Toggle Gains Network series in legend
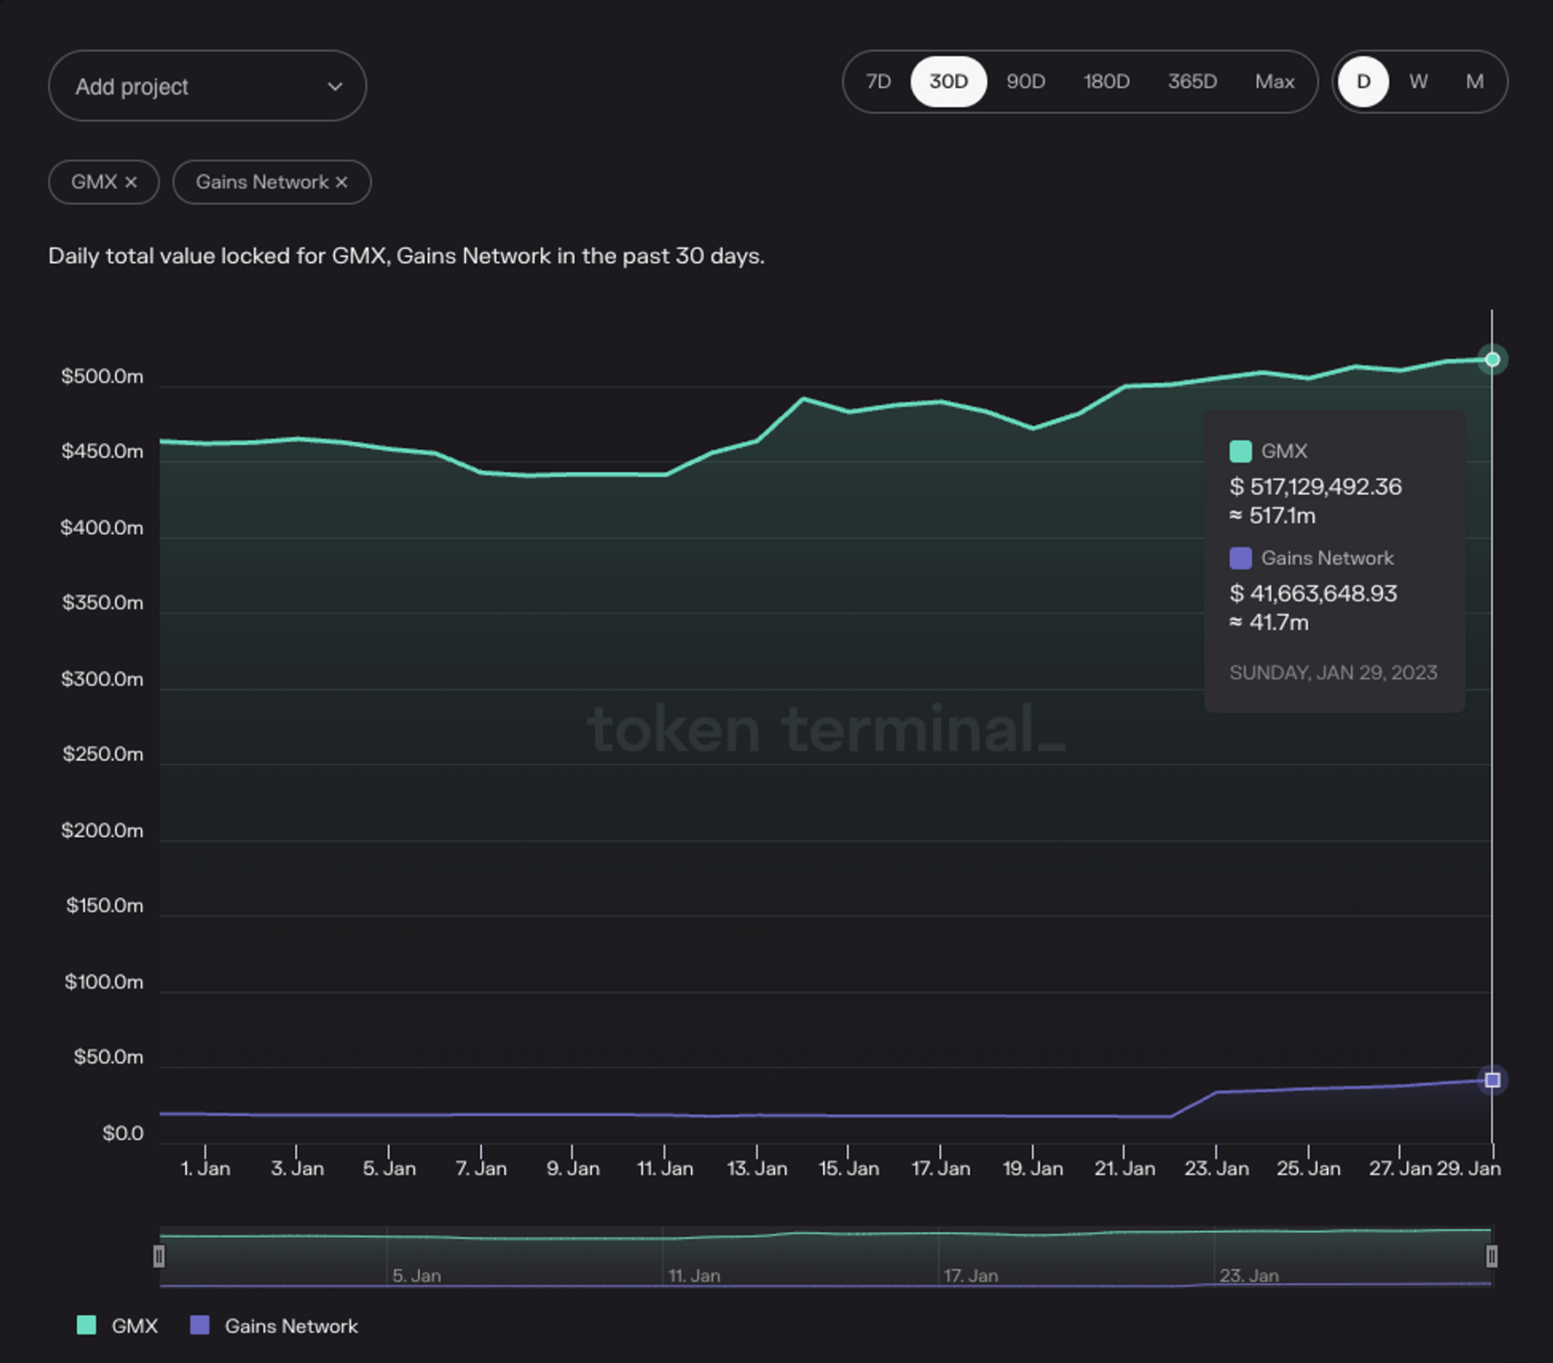1553x1363 pixels. click(274, 1326)
